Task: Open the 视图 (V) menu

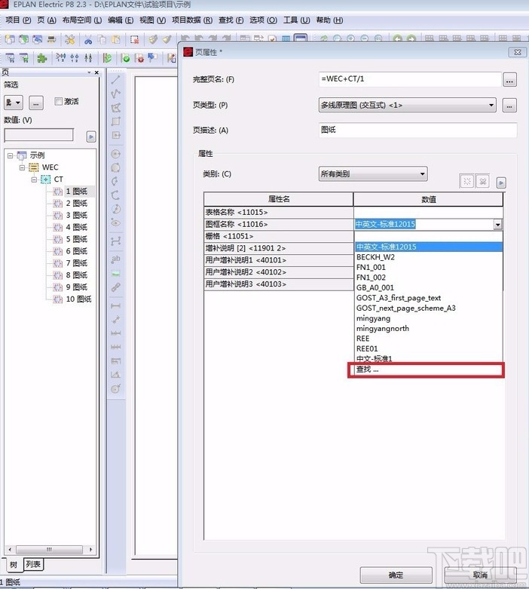Action: 152,20
